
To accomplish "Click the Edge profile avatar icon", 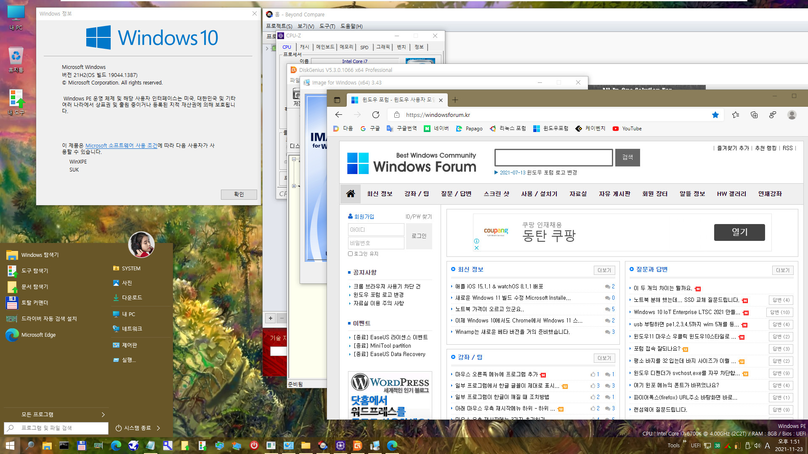I will [792, 115].
